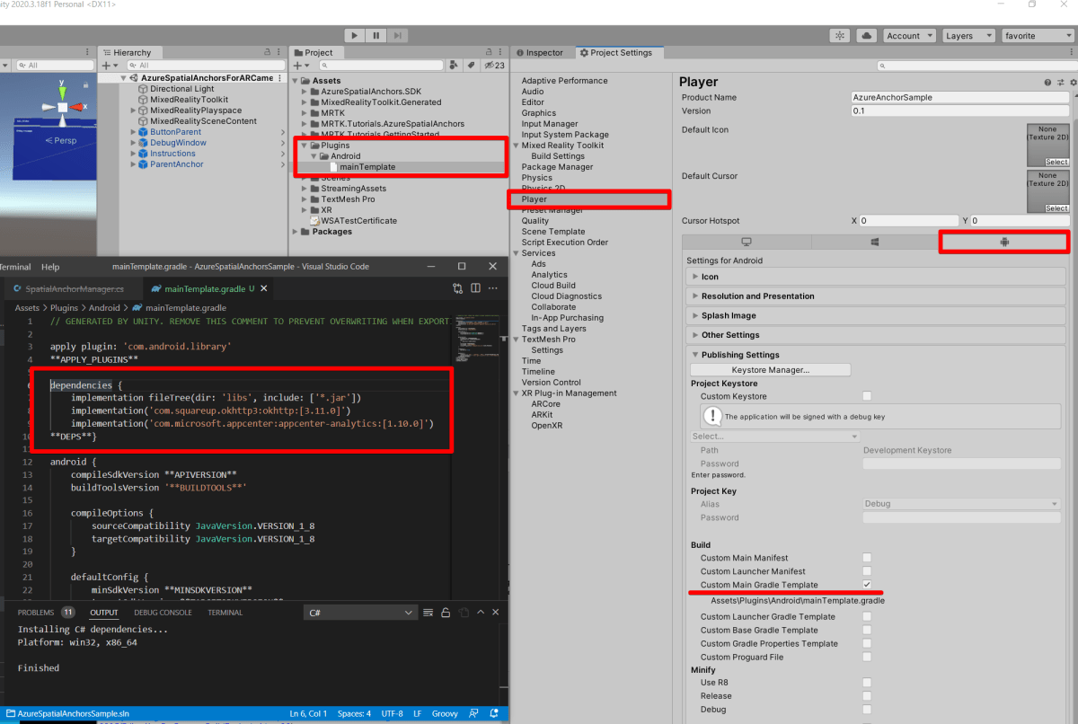Image resolution: width=1078 pixels, height=724 pixels.
Task: Focus the Hierarchy search field
Action: coord(204,66)
